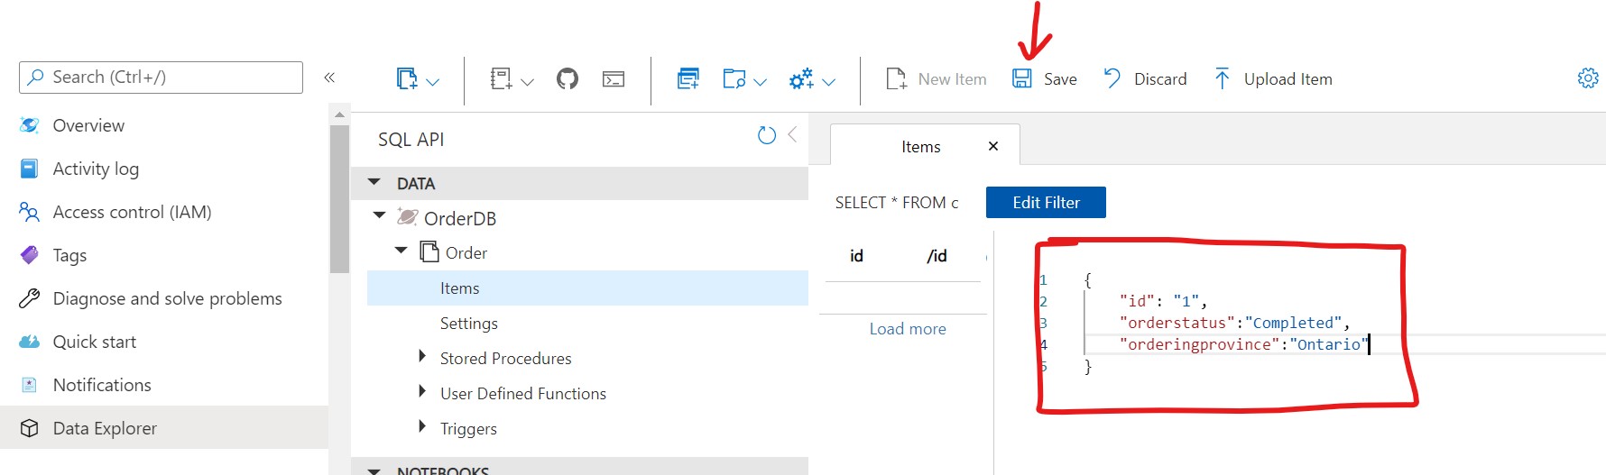1606x475 pixels.
Task: Collapse the DATA section
Action: tap(374, 182)
